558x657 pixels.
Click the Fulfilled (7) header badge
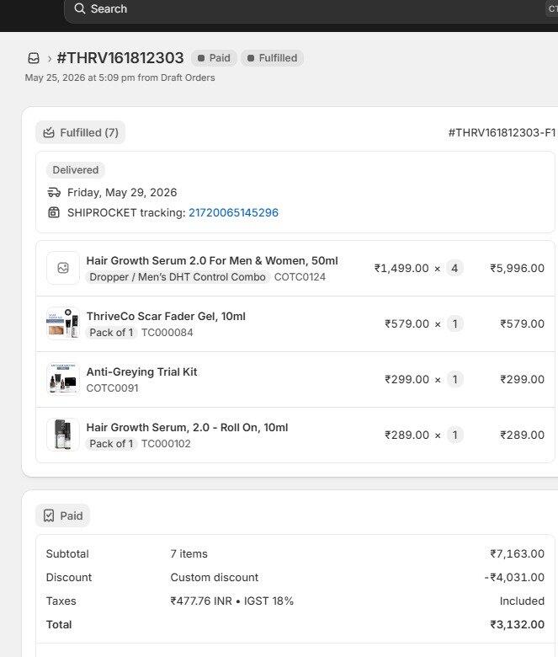[80, 132]
